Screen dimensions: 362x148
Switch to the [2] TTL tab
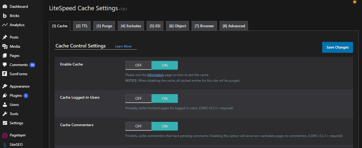click(82, 26)
